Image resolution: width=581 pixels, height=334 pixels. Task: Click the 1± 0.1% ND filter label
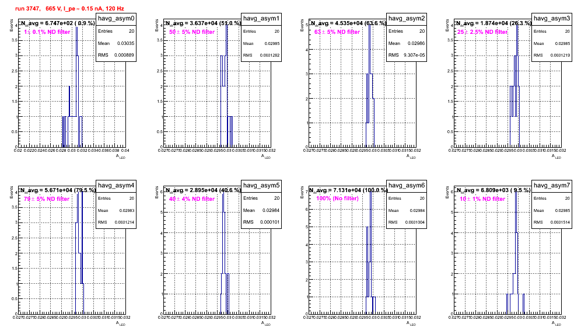click(x=47, y=32)
